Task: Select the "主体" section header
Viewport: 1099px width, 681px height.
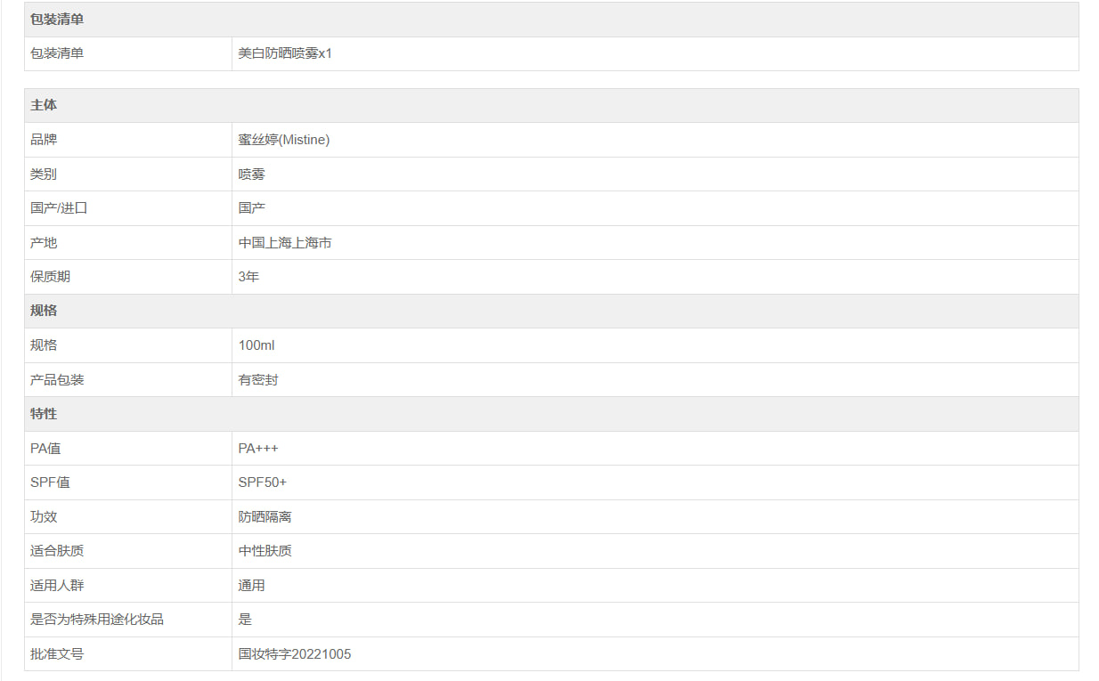Action: coord(44,105)
